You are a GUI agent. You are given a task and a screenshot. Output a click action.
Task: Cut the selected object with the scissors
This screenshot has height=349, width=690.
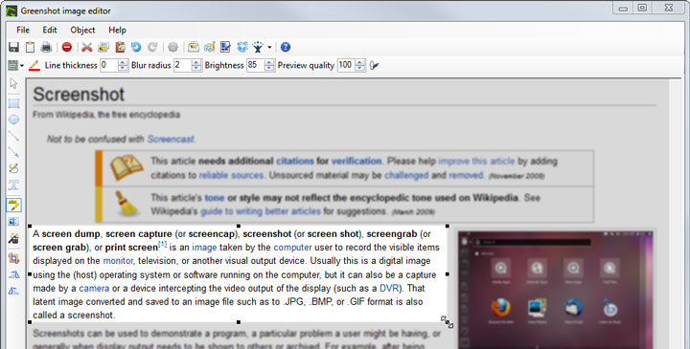87,47
